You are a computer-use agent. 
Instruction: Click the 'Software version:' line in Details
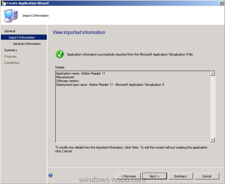tap(68, 81)
